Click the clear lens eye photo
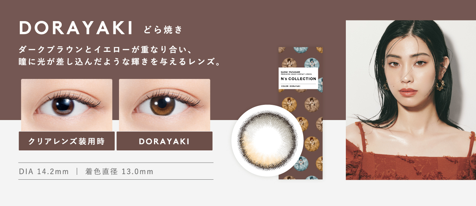476x206 pixels. click(67, 105)
